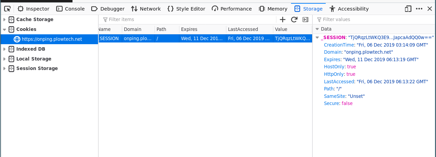Viewport: 436px width, 157px height.
Task: Toggle the data sidebar panel icon
Action: point(305,20)
